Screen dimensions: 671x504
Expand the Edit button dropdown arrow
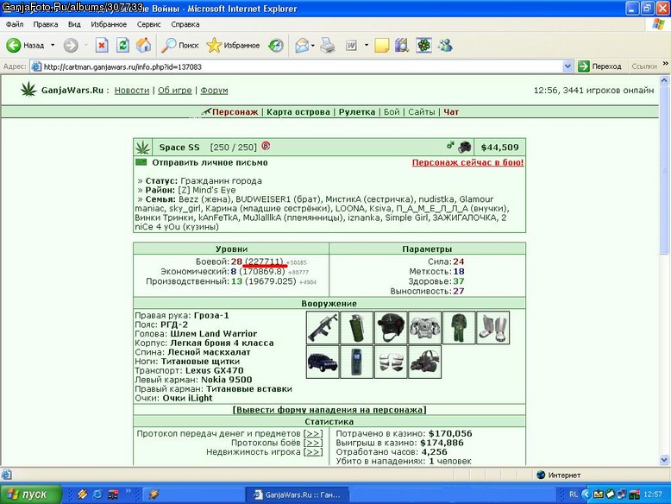coord(367,46)
